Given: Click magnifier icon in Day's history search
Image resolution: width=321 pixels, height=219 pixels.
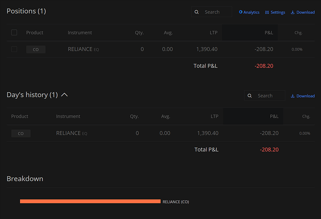Looking at the screenshot, I should [x=250, y=96].
